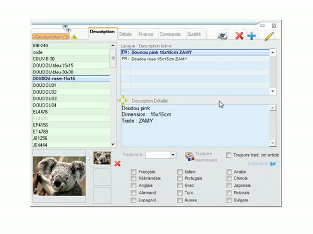Click the Explication speech bubble icon
Viewport: 313px width, 234px height.
click(273, 163)
